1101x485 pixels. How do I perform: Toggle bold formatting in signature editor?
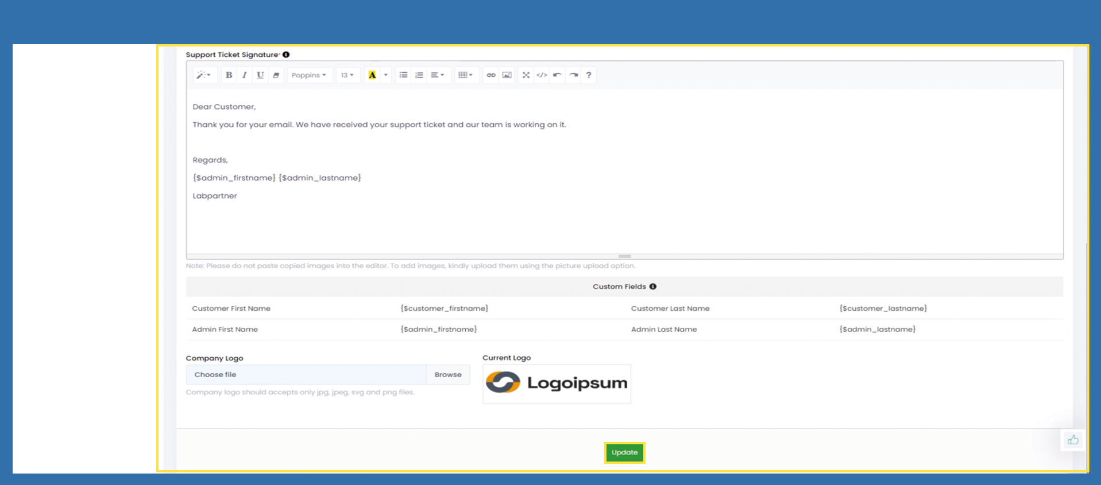229,75
